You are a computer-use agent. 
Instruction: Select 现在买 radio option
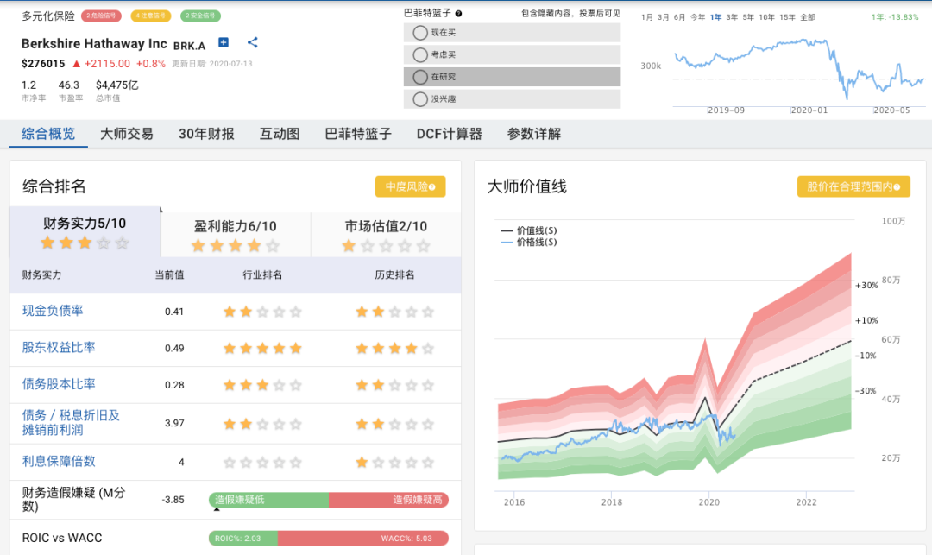[x=420, y=33]
